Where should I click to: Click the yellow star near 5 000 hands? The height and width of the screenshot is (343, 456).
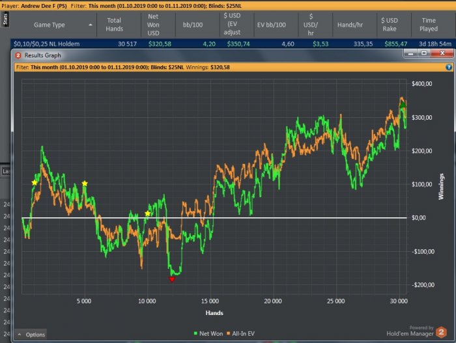click(x=85, y=184)
